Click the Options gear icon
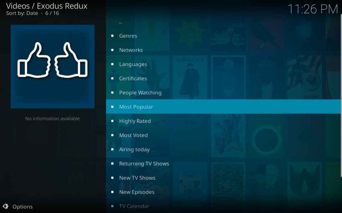Image resolution: width=342 pixels, height=213 pixels. pyautogui.click(x=6, y=206)
